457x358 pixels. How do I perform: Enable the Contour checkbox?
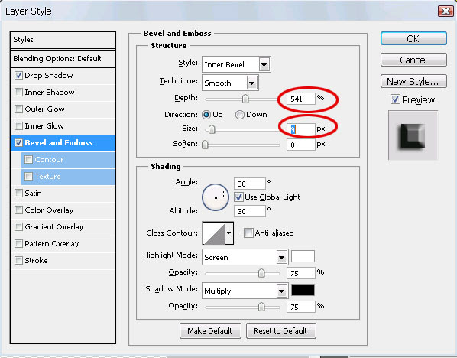click(28, 159)
